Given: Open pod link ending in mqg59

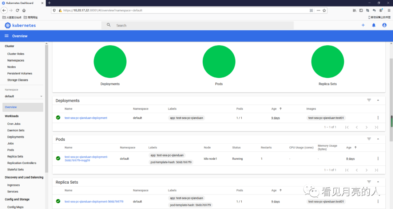Looking at the screenshot, I should coord(86,159).
